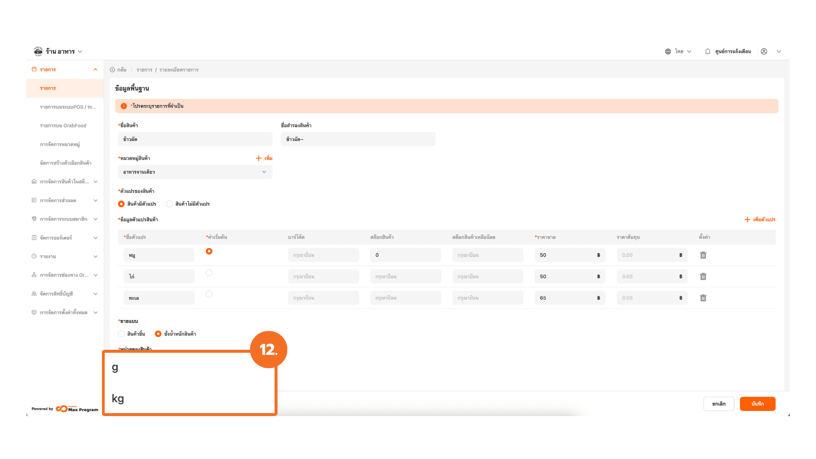The height and width of the screenshot is (459, 816).
Task: Click the plus เพิ่มตัวแปร add variant icon
Action: coord(747,219)
